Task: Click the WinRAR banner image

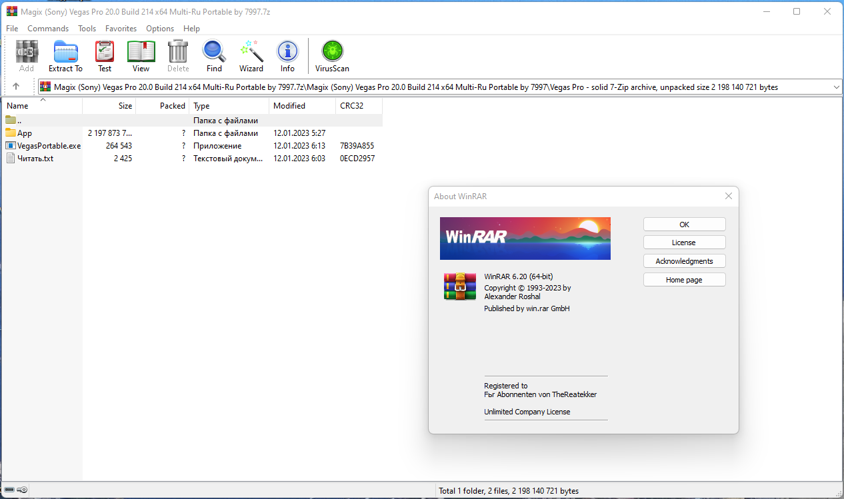Action: 525,239
